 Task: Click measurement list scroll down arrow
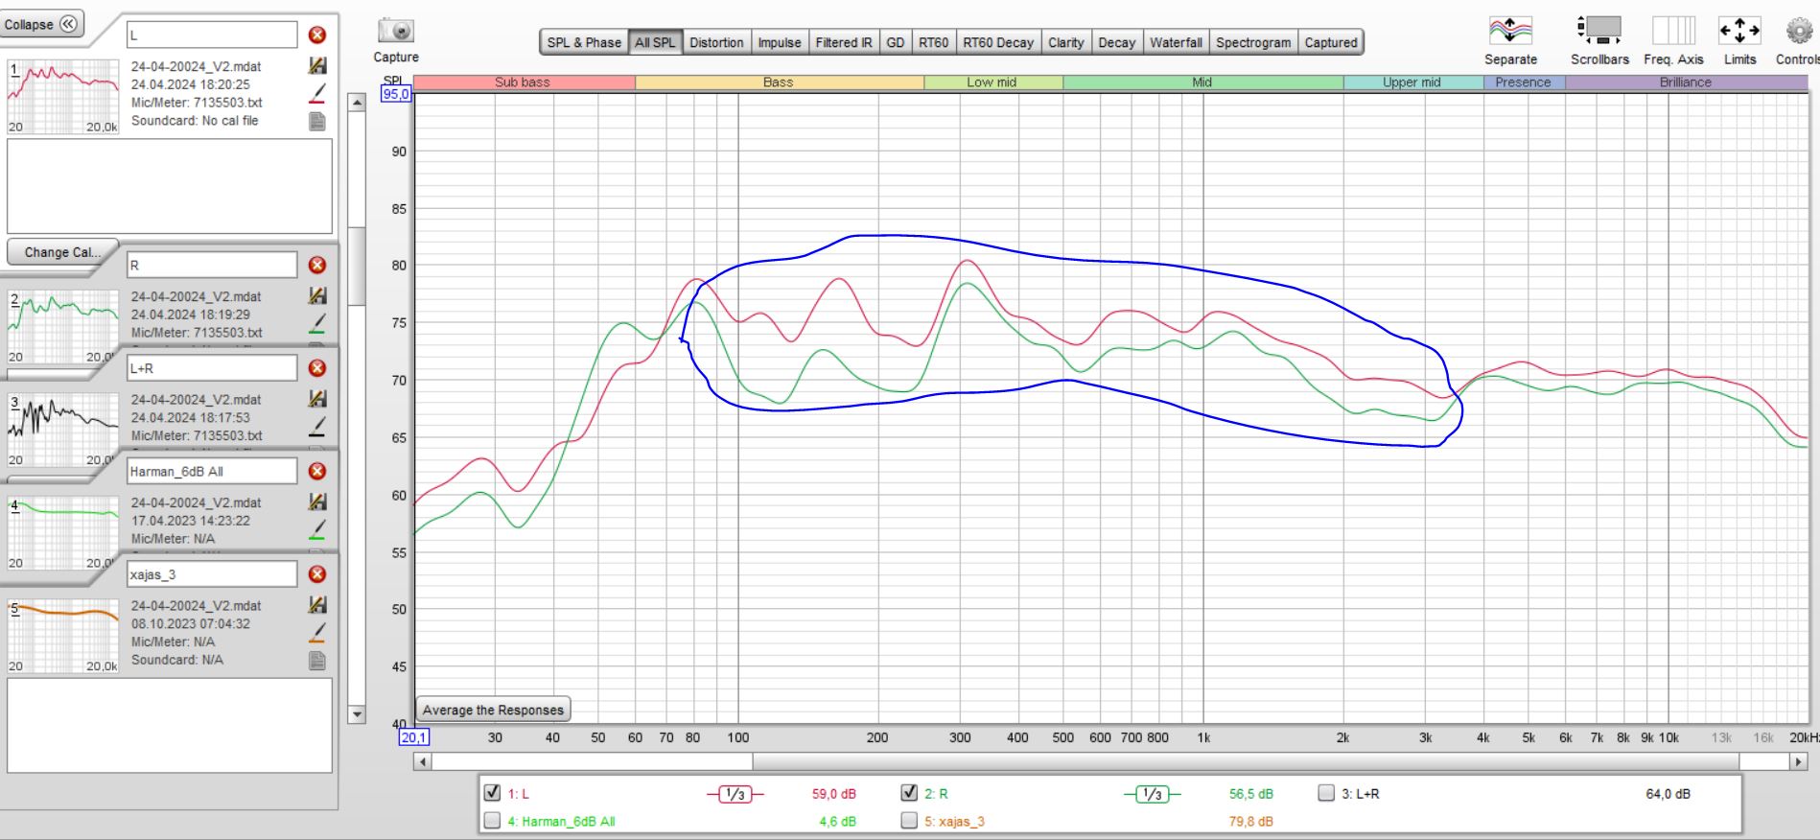(357, 713)
